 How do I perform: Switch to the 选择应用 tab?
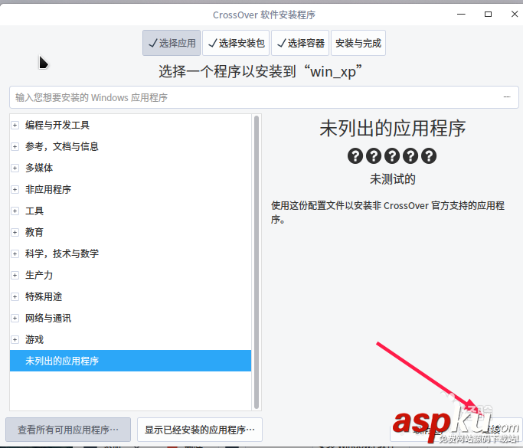[x=172, y=43]
